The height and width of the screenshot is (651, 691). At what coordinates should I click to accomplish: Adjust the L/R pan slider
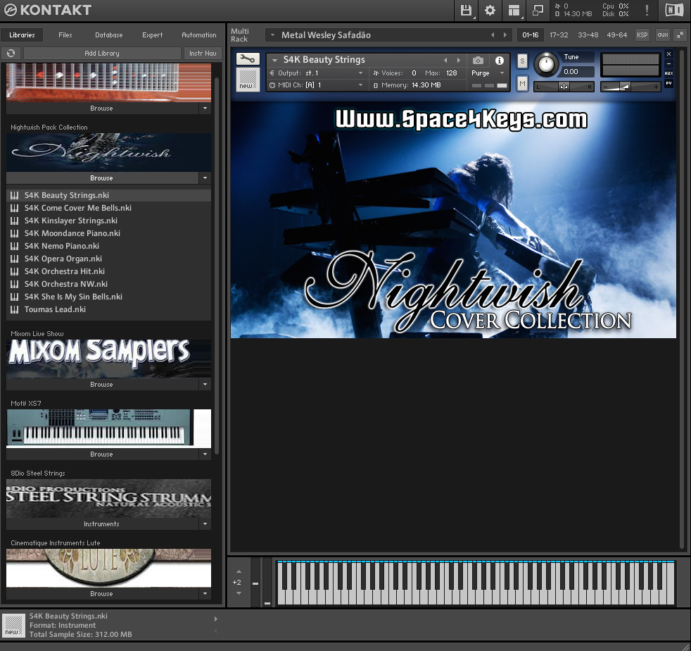[564, 87]
